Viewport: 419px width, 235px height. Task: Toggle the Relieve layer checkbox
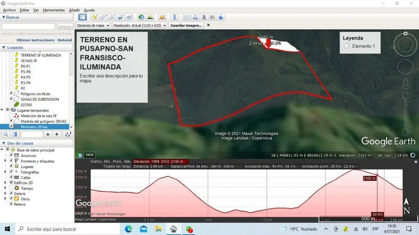11,204
